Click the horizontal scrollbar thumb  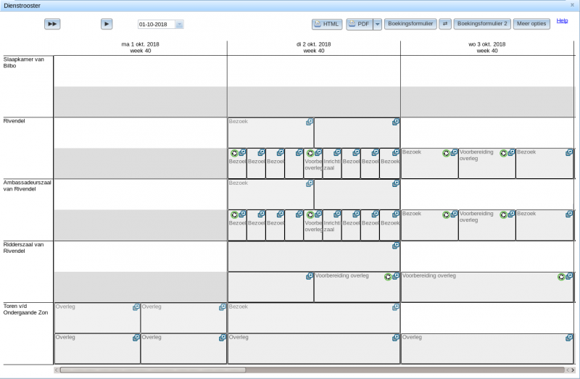point(153,370)
